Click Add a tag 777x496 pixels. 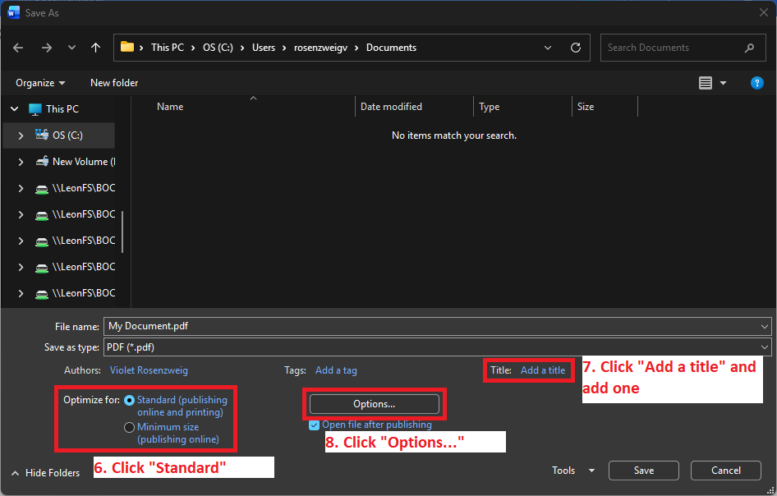[x=336, y=370]
